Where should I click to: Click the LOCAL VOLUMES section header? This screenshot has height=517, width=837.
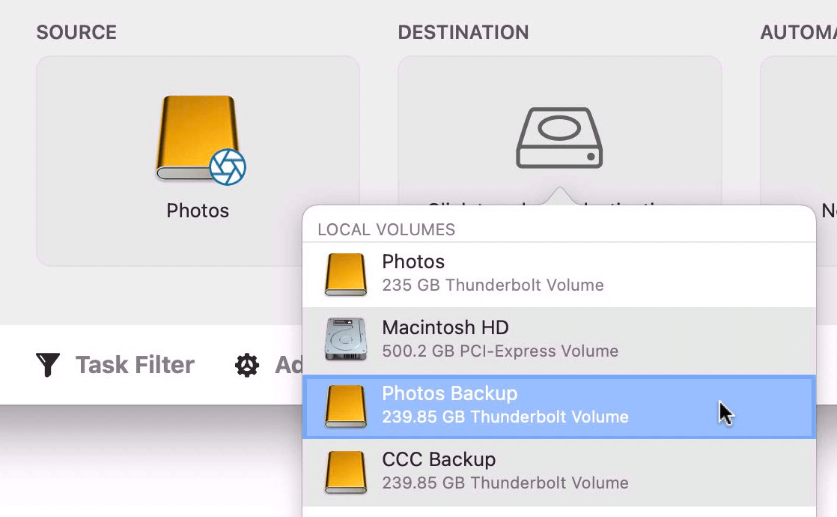pos(386,230)
